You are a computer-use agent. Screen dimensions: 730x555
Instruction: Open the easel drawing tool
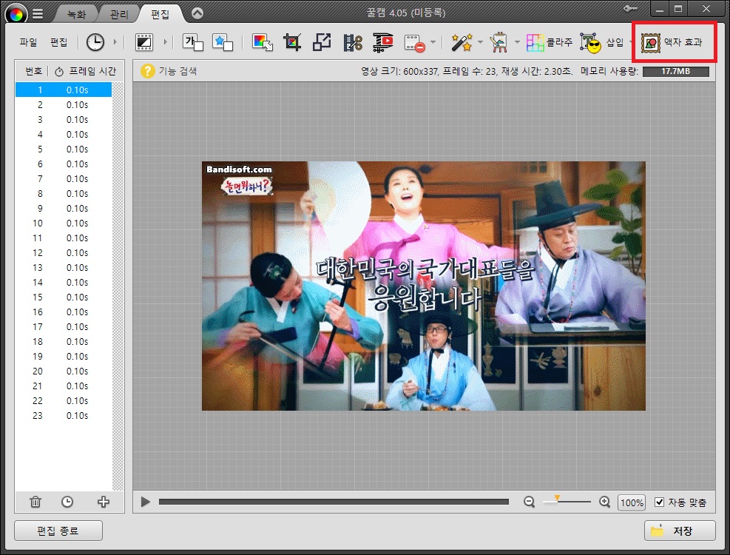tap(499, 42)
